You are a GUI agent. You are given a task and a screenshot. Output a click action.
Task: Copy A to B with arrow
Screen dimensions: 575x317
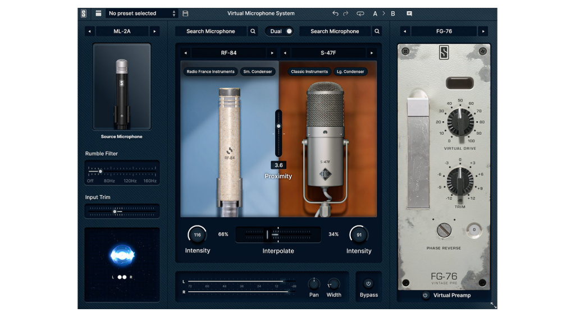coord(384,13)
